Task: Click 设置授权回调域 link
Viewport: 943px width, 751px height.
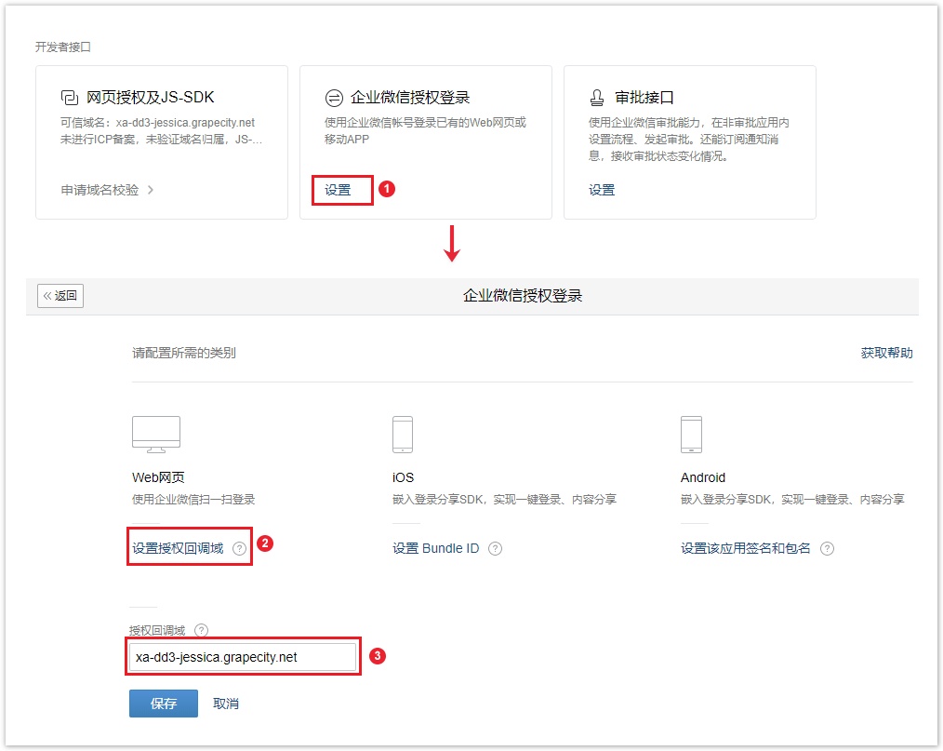Action: click(178, 548)
